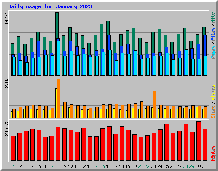
Task: Click day label '27' on the x-axis
Action: 179,166
